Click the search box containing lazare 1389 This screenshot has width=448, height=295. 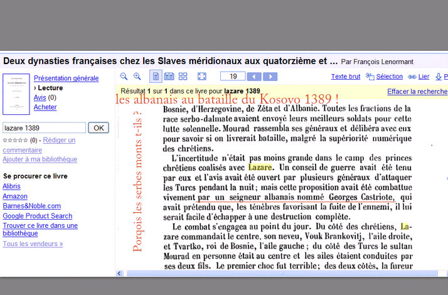(45, 128)
